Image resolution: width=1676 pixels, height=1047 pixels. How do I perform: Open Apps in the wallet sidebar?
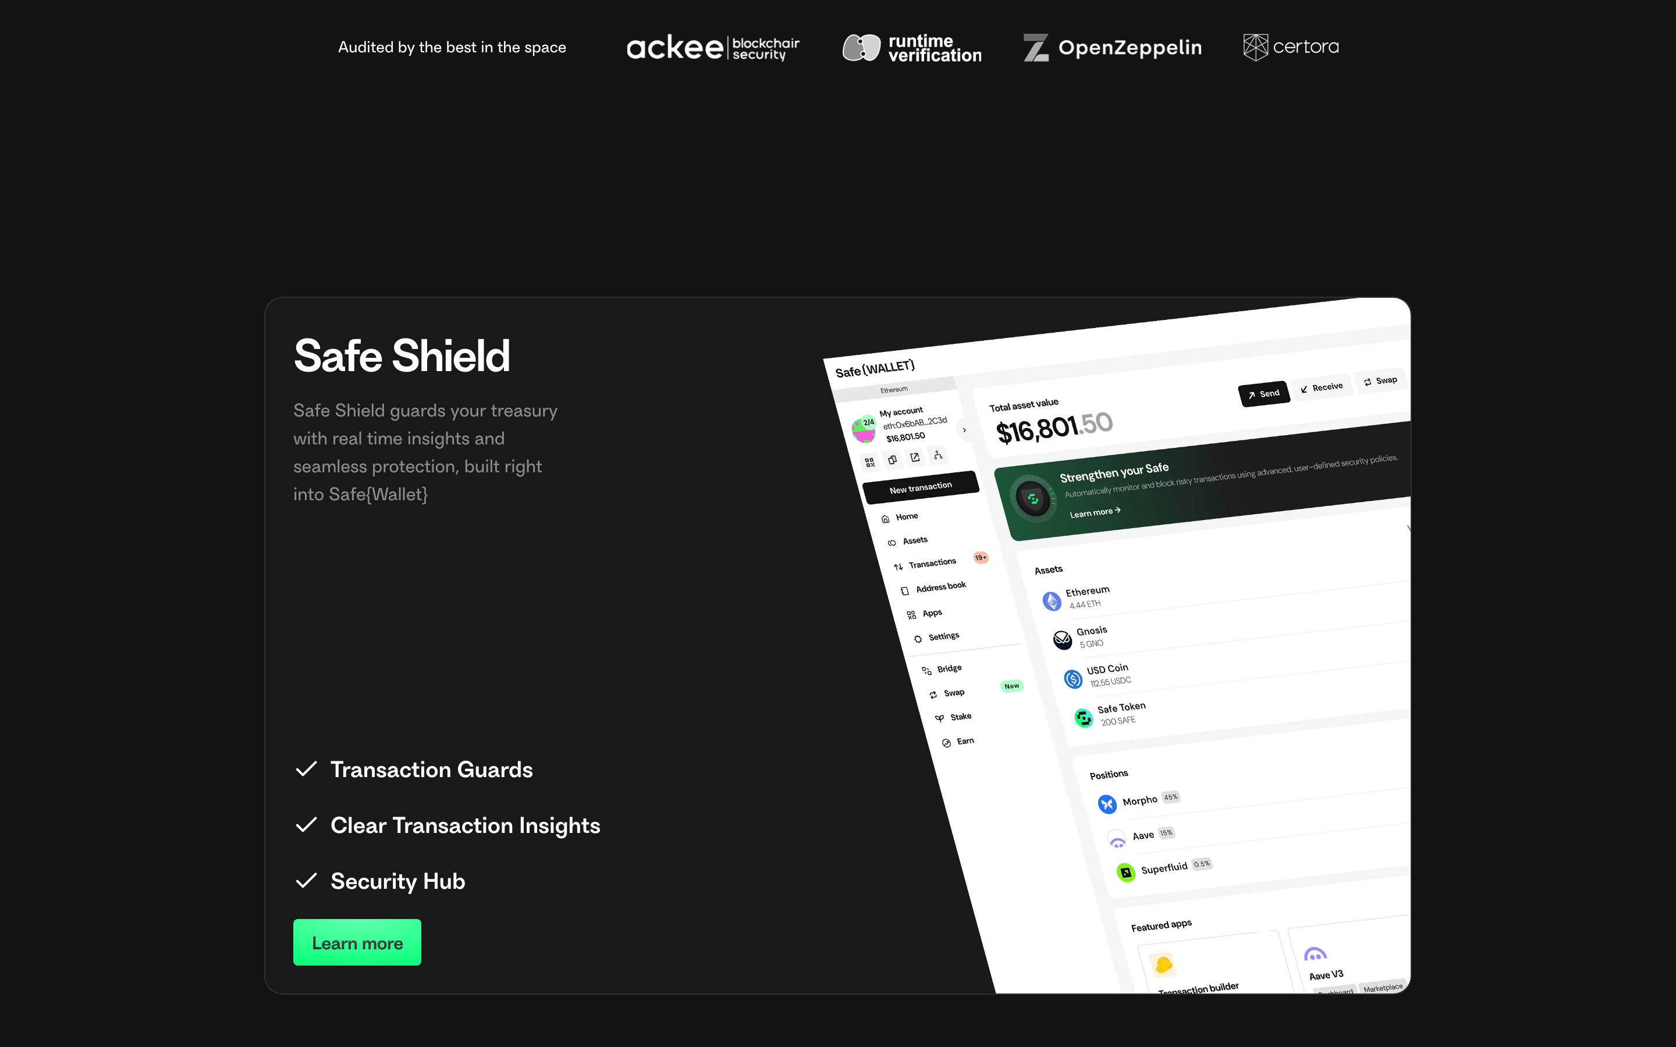click(925, 614)
